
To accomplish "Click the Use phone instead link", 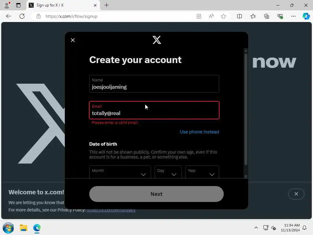I will tap(199, 132).
